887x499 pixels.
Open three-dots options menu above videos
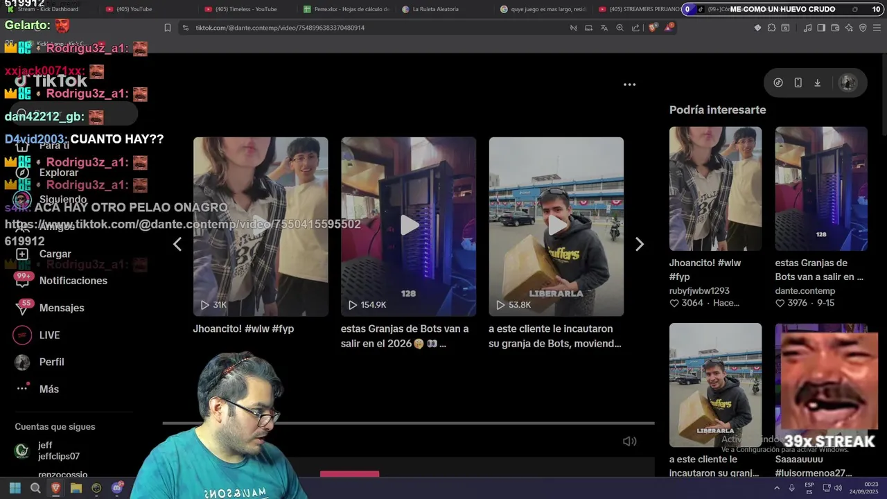coord(629,85)
